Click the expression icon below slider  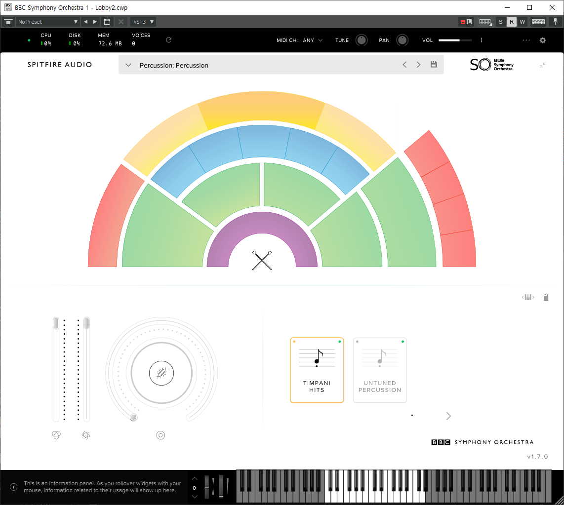[x=56, y=435]
